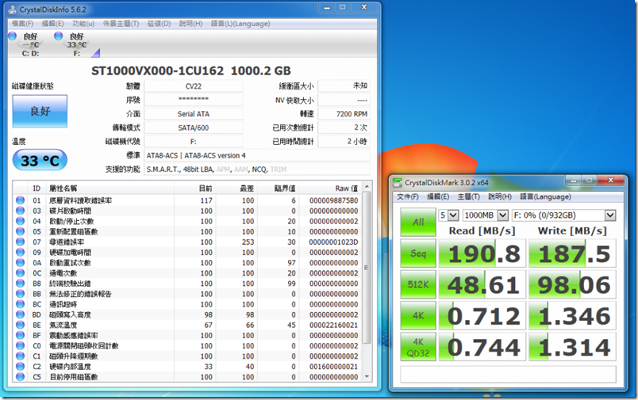Click the CV22 firmware value field

194,86
